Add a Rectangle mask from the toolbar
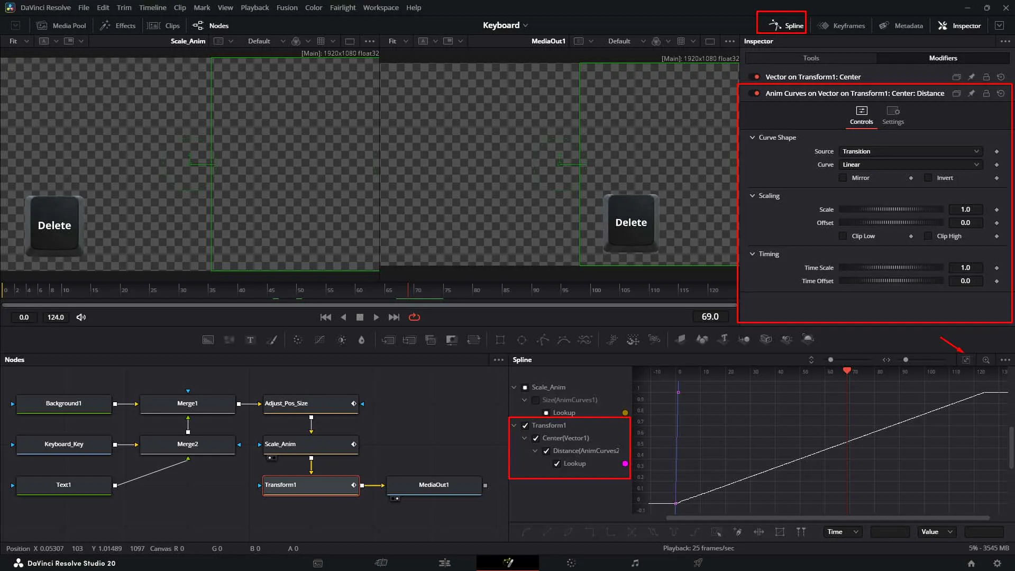Viewport: 1015px width, 571px height. 500,340
